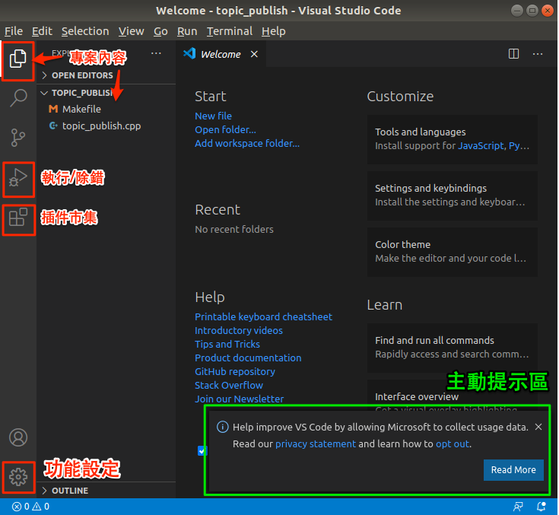559x515 pixels.
Task: Click the C++ icon beside topic_publish.cpp
Action: [x=53, y=126]
